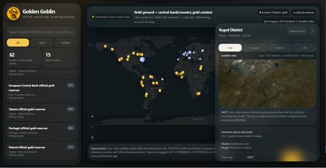Zoom out with the map minus button
The height and width of the screenshot is (168, 326).
(x=92, y=127)
